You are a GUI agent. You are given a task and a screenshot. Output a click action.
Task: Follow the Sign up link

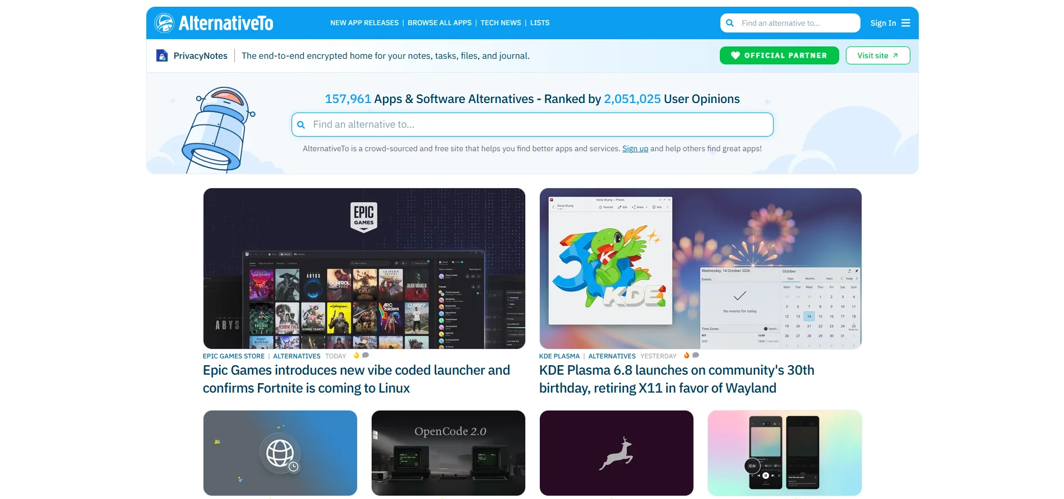[635, 149]
